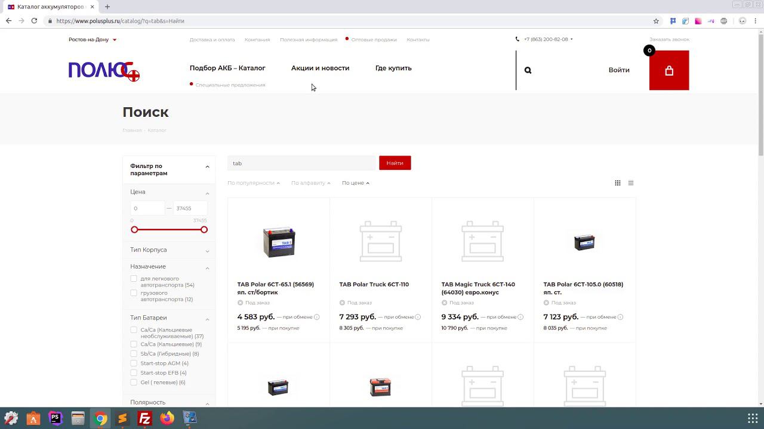Viewport: 764px width, 429px height.
Task: Click the info icon beside 7 123 руб.
Action: pyautogui.click(x=620, y=317)
